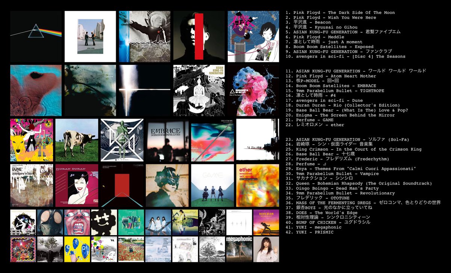Click the Kyuusai no Gihou cover with red bar

tap(199, 36)
